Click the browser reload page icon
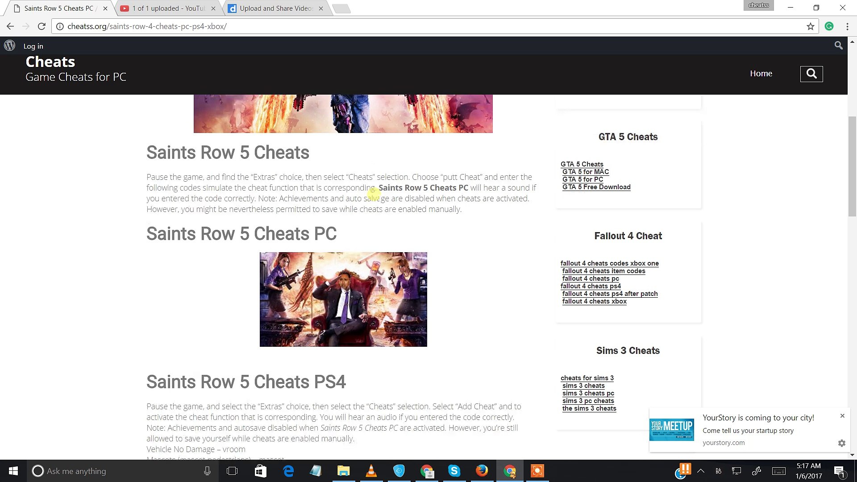Viewport: 857px width, 482px height. [x=42, y=26]
